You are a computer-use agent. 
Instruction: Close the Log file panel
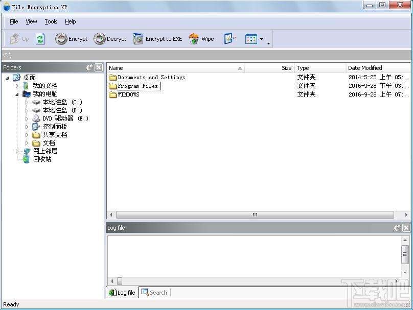tap(406, 228)
